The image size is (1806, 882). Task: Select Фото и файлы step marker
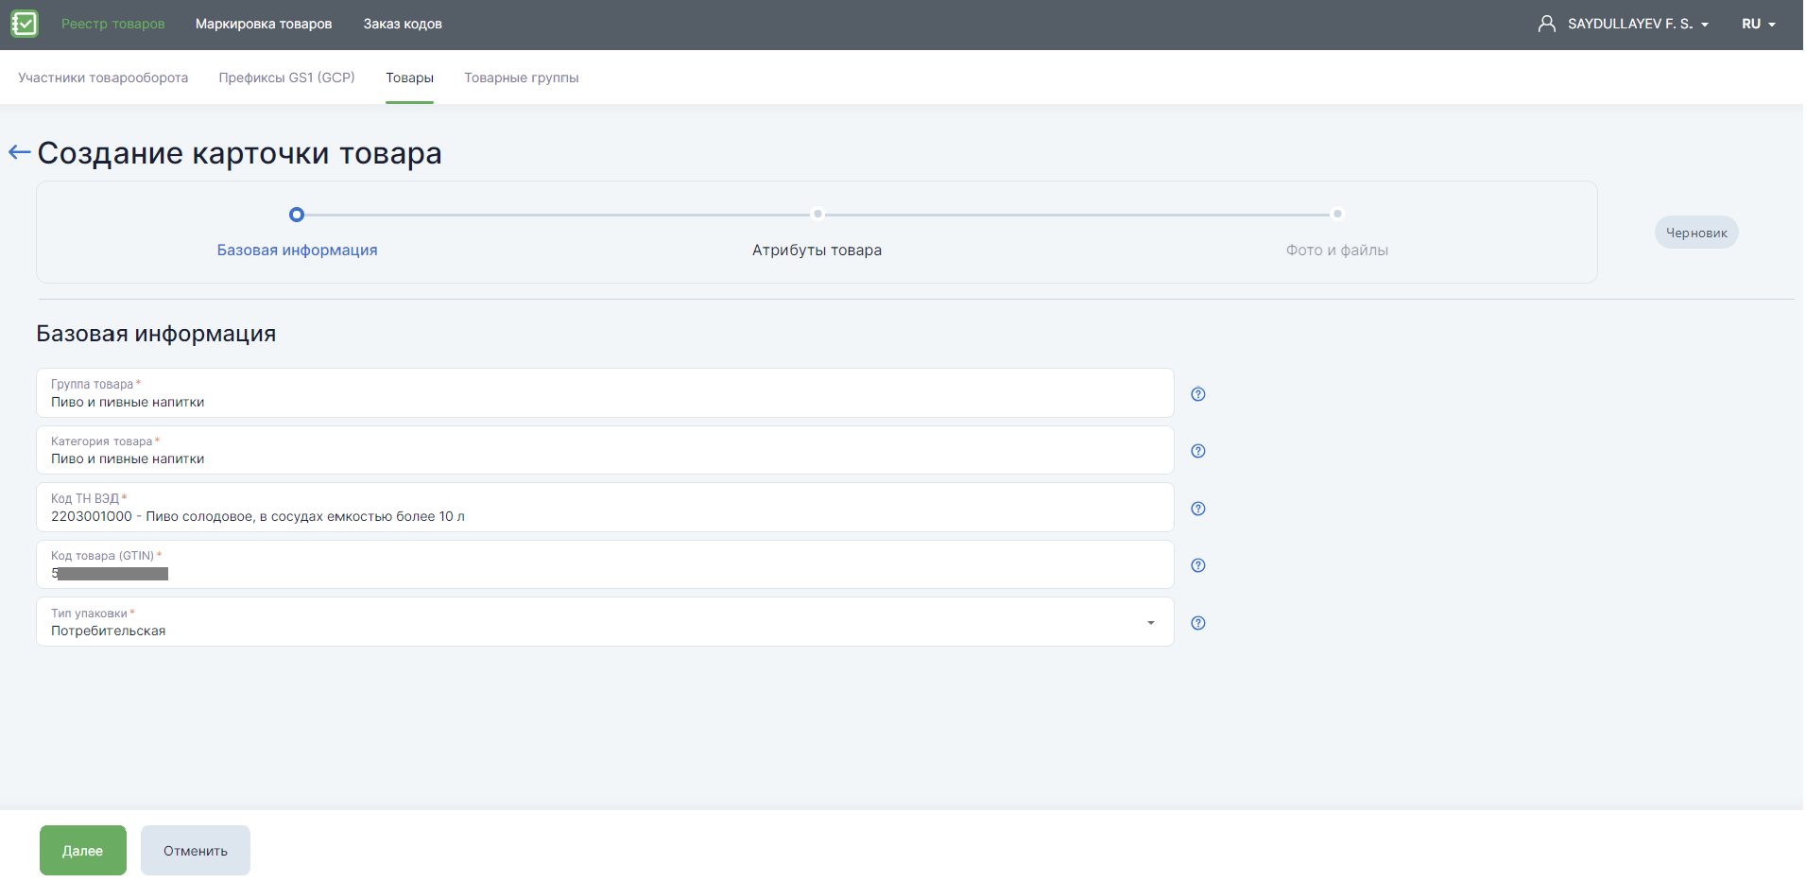[1337, 214]
